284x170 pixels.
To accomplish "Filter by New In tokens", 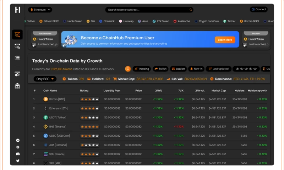I will pos(196,69).
